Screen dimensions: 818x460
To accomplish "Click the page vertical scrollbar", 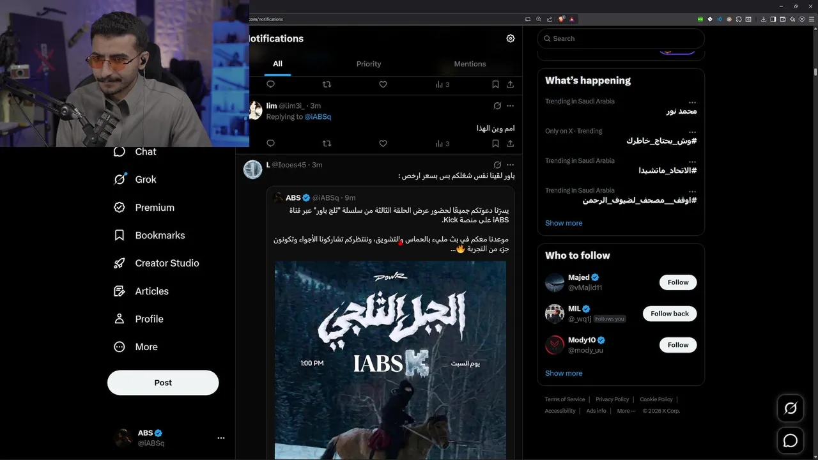I will [815, 72].
